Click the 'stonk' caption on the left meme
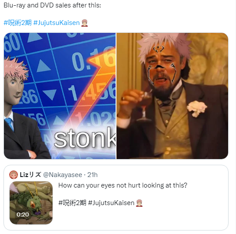This screenshot has width=236, height=234. pyautogui.click(x=85, y=138)
